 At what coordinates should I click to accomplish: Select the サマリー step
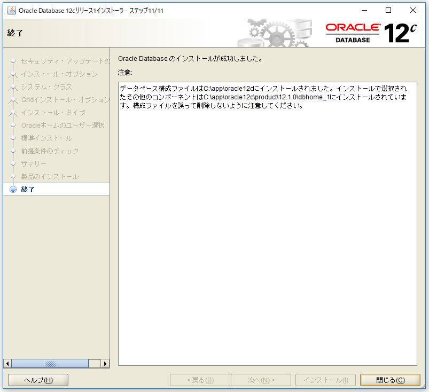[x=34, y=163]
